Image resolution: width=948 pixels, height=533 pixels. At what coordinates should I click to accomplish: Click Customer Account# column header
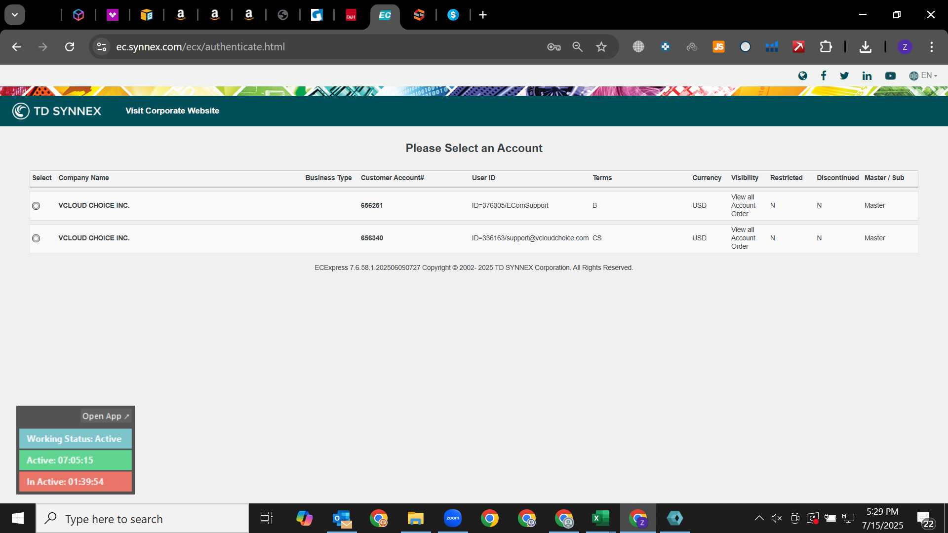point(393,178)
